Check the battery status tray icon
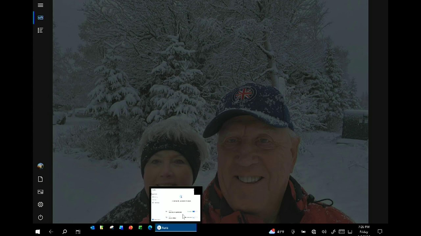Viewport: 421px width, 236px height. [303, 232]
